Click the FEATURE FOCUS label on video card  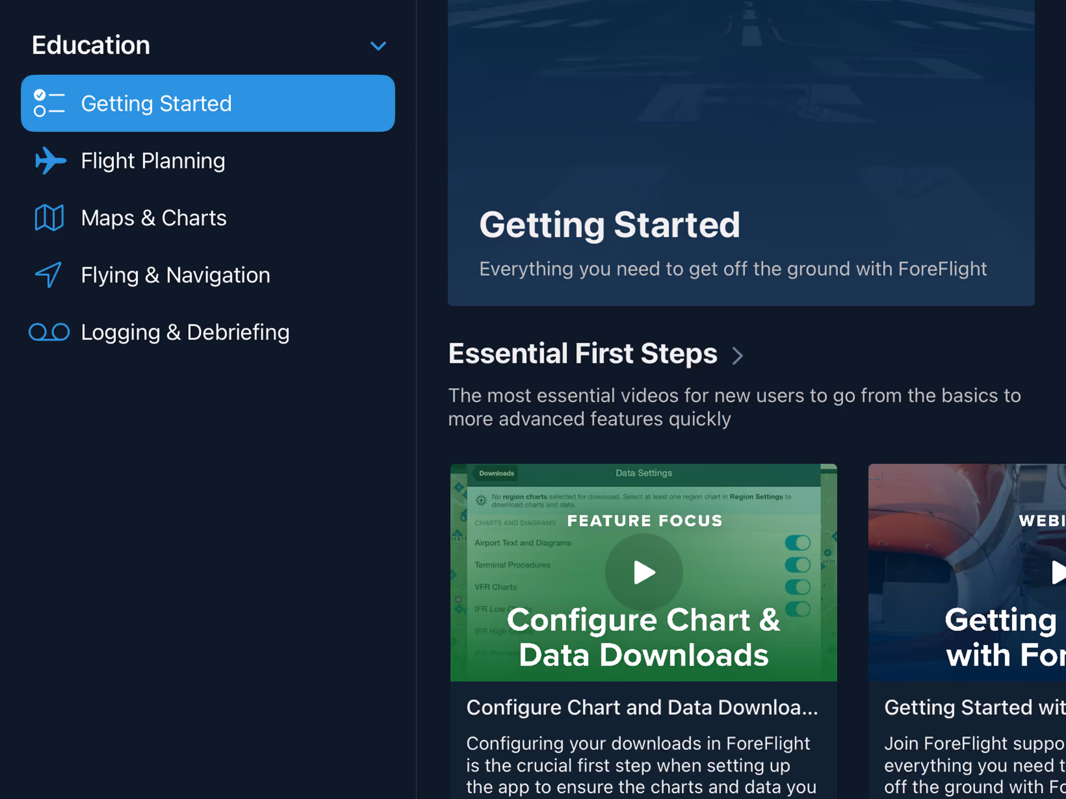645,521
